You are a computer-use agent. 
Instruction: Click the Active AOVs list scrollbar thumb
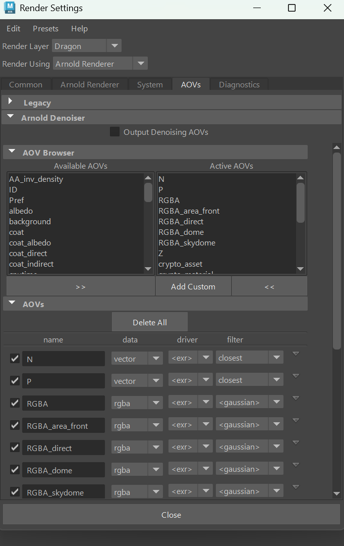click(301, 203)
